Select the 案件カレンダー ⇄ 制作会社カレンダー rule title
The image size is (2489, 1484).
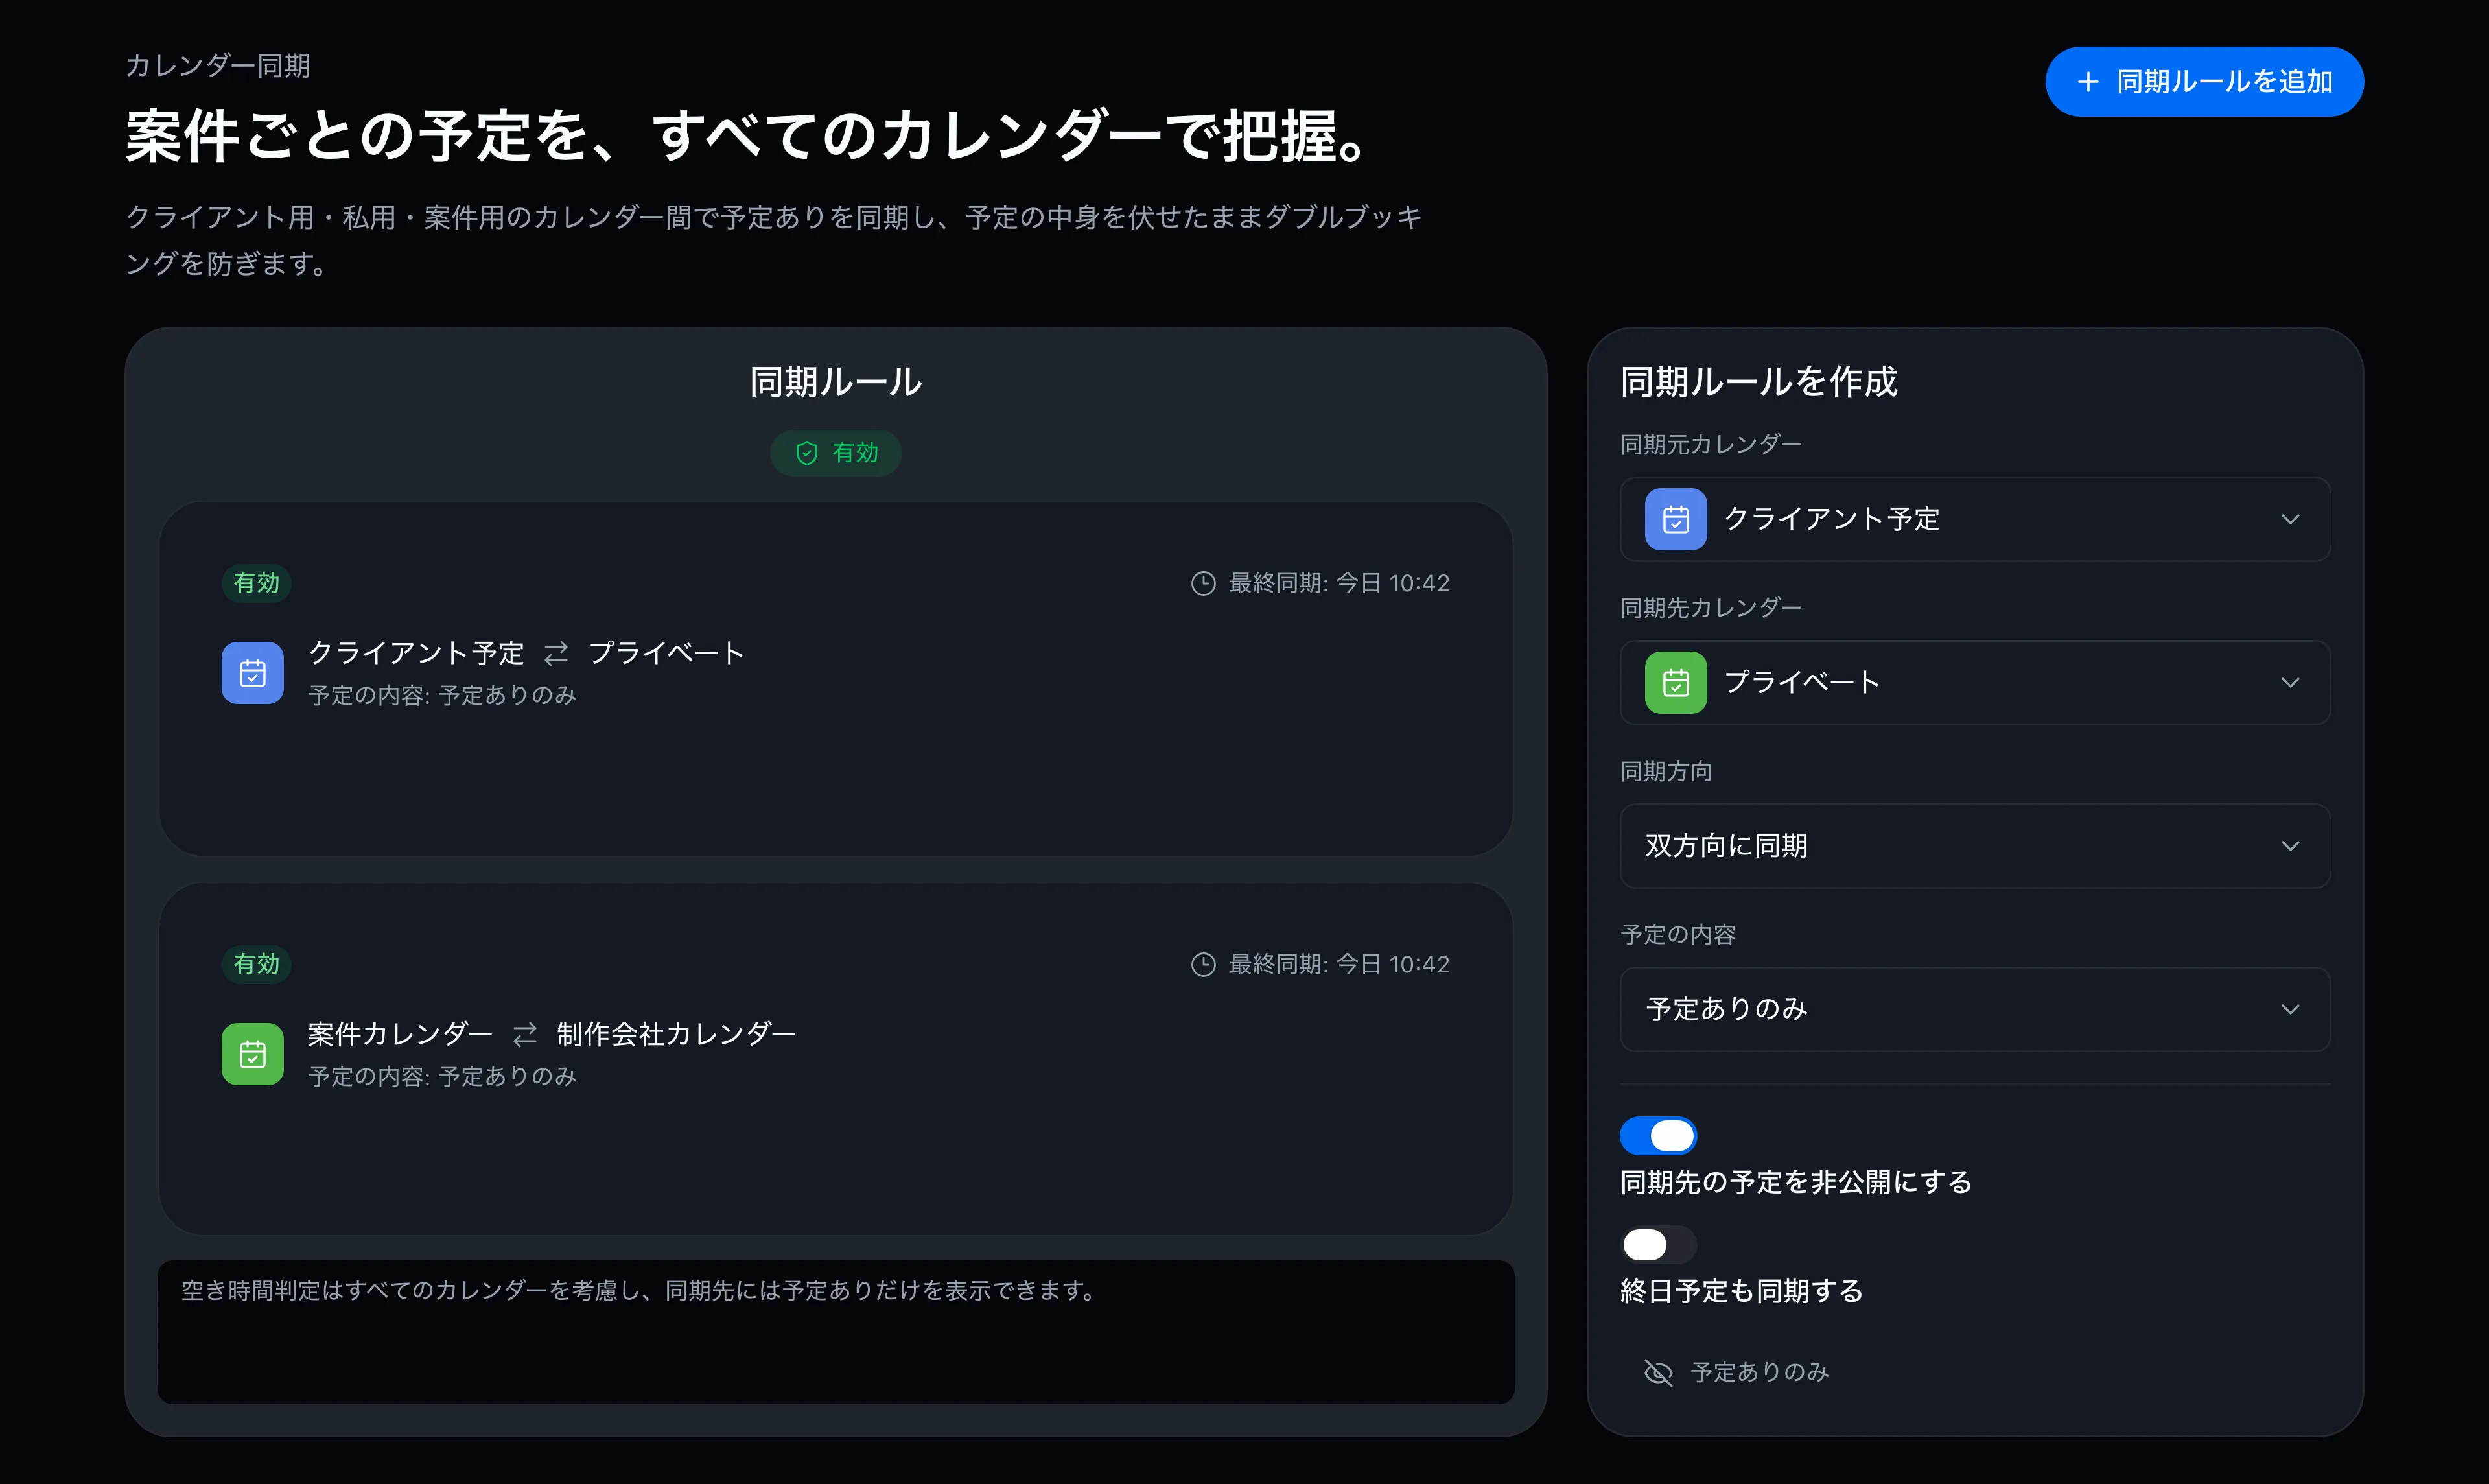[552, 1034]
